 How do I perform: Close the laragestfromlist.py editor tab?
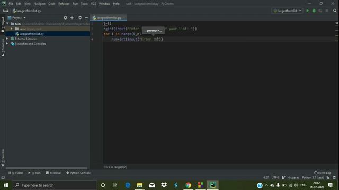(124, 17)
